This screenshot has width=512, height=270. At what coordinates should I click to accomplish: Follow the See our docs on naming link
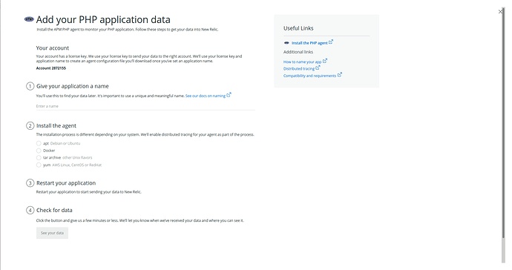coord(206,96)
